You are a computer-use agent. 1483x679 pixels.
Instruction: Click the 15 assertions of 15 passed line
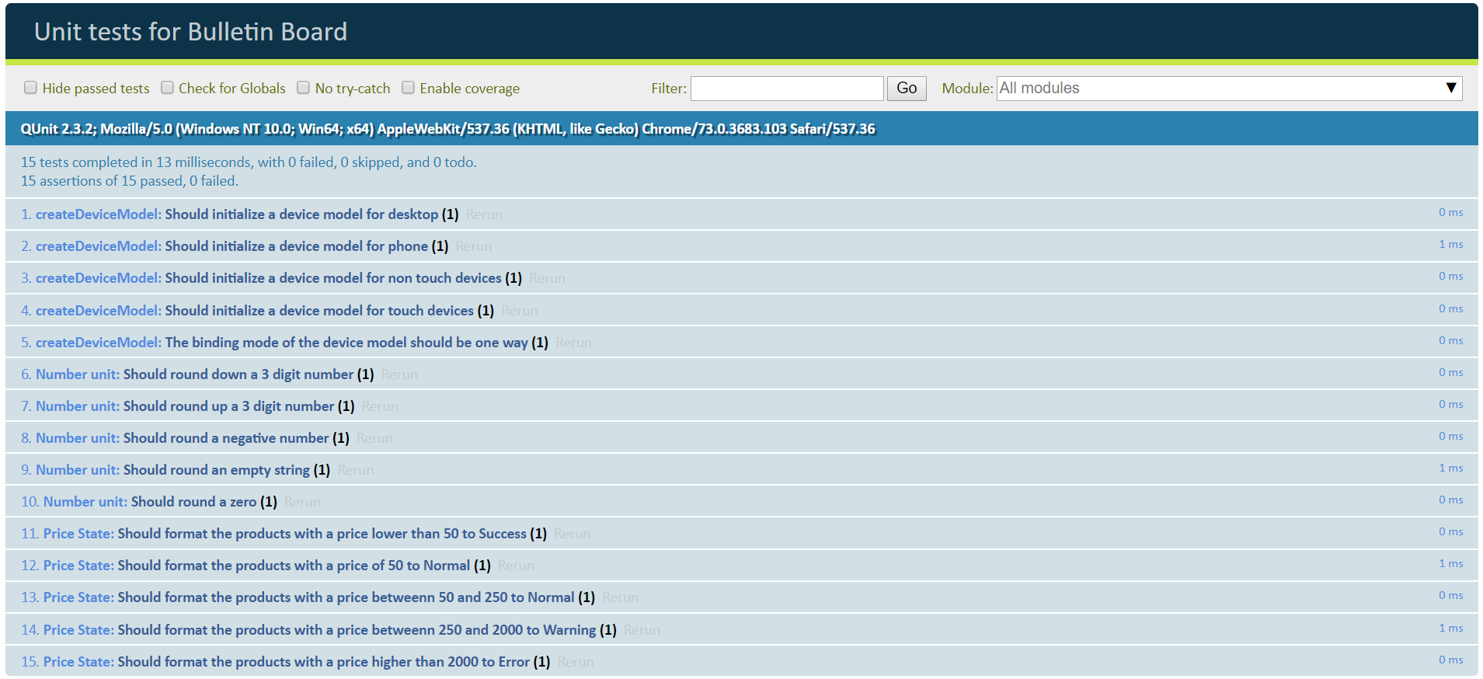point(130,181)
